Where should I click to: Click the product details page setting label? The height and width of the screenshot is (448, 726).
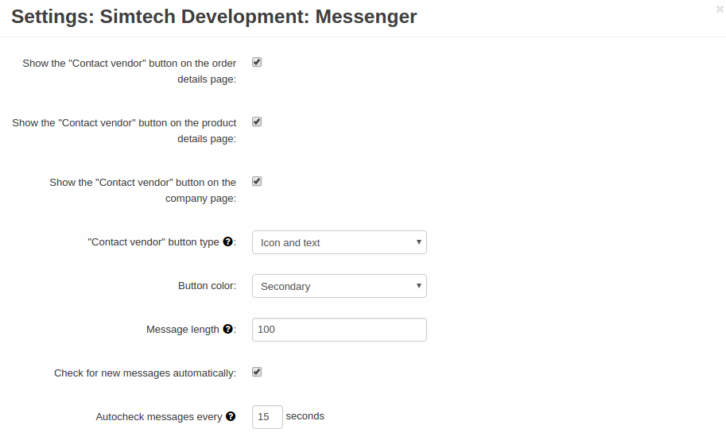pyautogui.click(x=124, y=131)
